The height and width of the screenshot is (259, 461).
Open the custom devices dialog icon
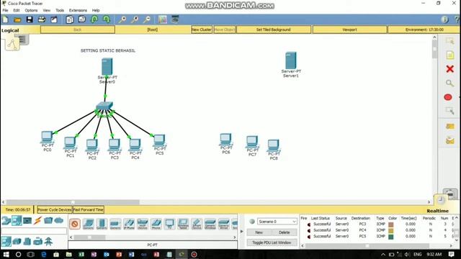click(x=175, y=19)
